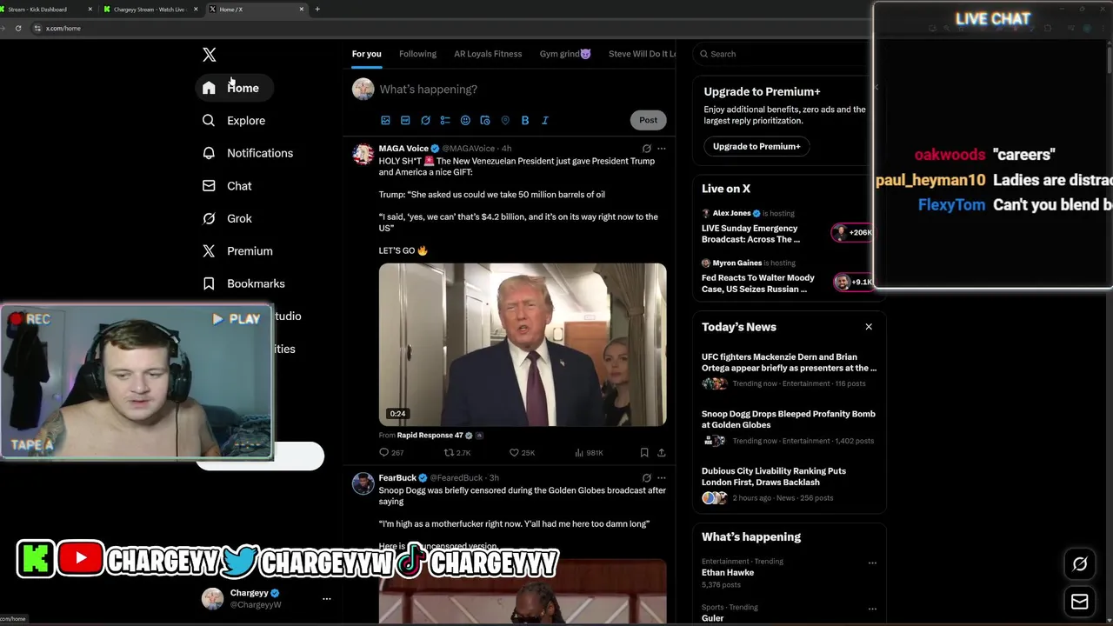Screen dimensions: 1113x626
Task: Open options for Ethan Hawke trend
Action: tap(872, 563)
